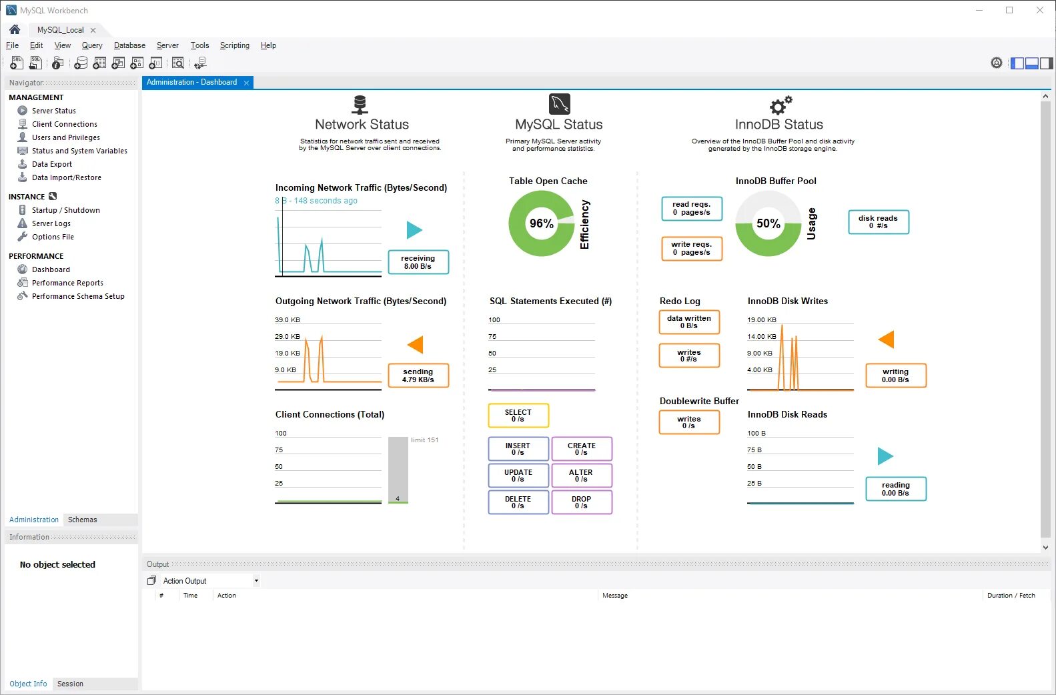Open the Server menu

pos(167,45)
